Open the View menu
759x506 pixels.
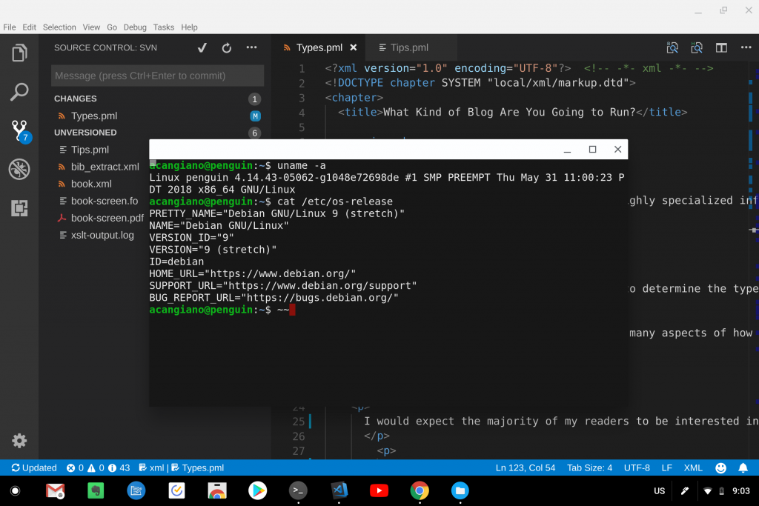coord(91,27)
